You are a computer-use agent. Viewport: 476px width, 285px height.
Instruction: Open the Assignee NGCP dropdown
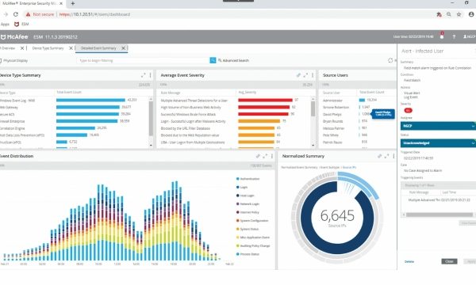click(x=438, y=126)
